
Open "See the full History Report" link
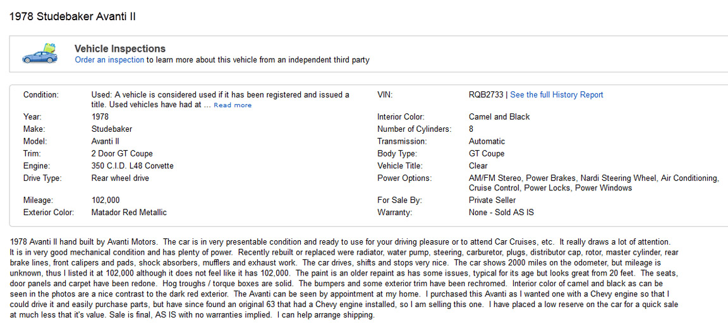click(556, 95)
